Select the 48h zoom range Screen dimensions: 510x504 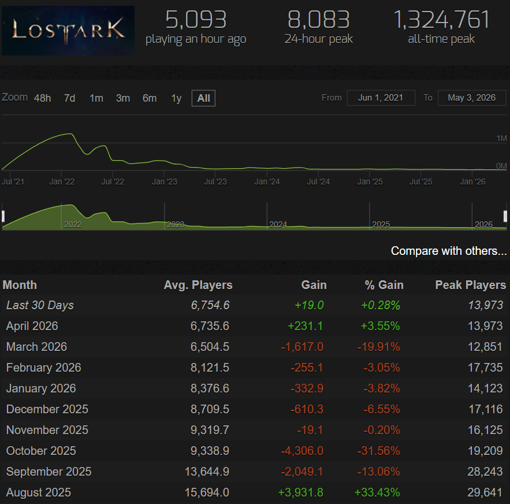pos(42,98)
